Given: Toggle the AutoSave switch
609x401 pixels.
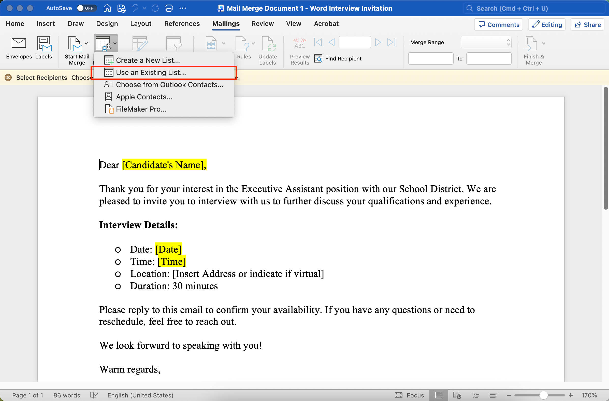Looking at the screenshot, I should pyautogui.click(x=86, y=8).
